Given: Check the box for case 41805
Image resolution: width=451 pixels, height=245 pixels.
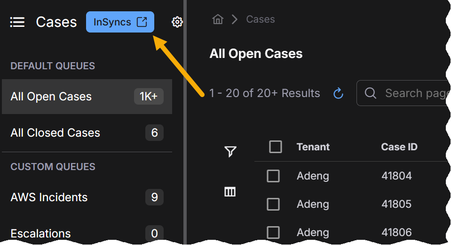Looking at the screenshot, I should [273, 204].
